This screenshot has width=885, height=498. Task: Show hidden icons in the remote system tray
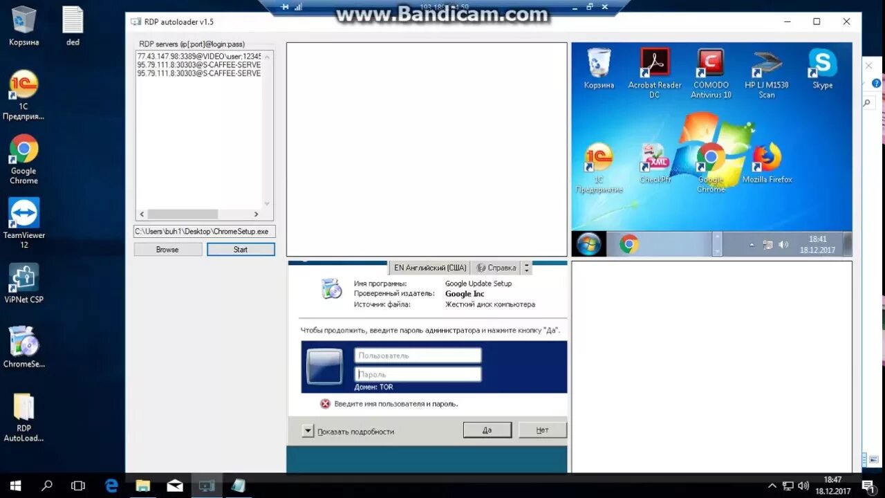(752, 245)
